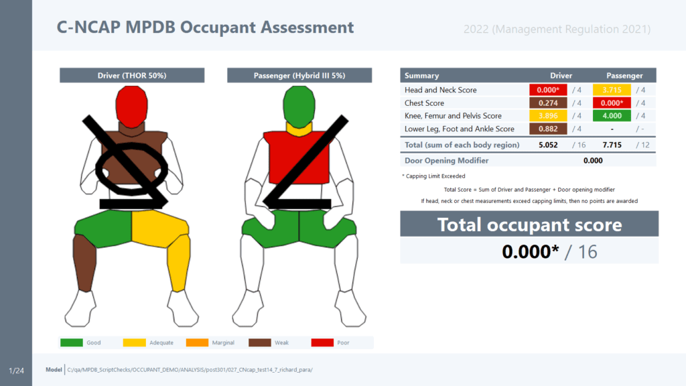
Task: Click the passenger Head and Neck score 3.715
Action: coord(612,90)
